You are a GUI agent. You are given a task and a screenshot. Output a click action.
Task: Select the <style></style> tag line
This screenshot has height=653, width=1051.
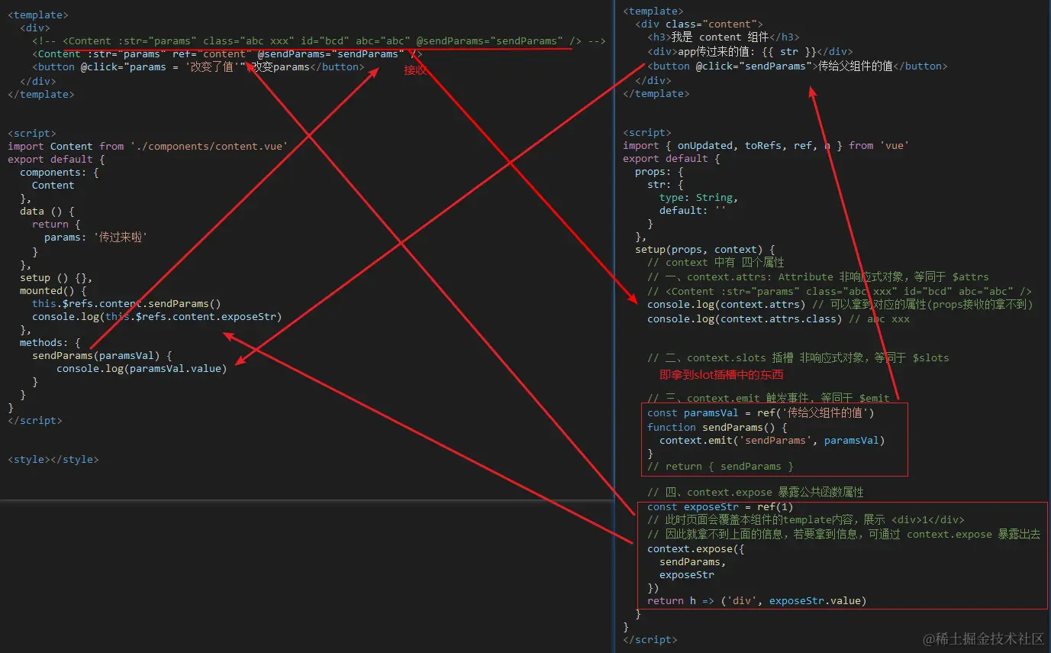coord(53,459)
